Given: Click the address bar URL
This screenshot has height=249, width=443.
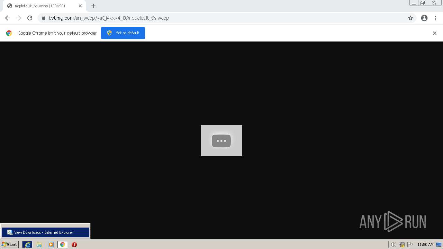Looking at the screenshot, I should 109,18.
